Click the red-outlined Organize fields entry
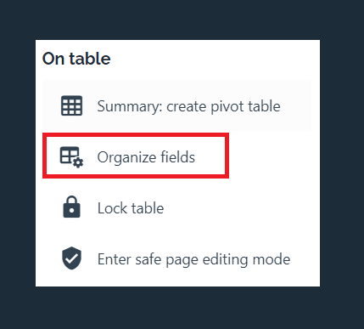 (136, 156)
